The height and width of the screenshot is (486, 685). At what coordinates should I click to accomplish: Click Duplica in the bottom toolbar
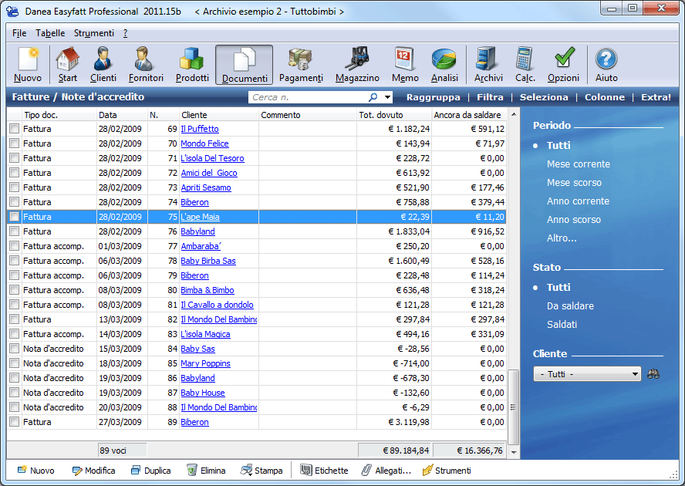coord(151,471)
